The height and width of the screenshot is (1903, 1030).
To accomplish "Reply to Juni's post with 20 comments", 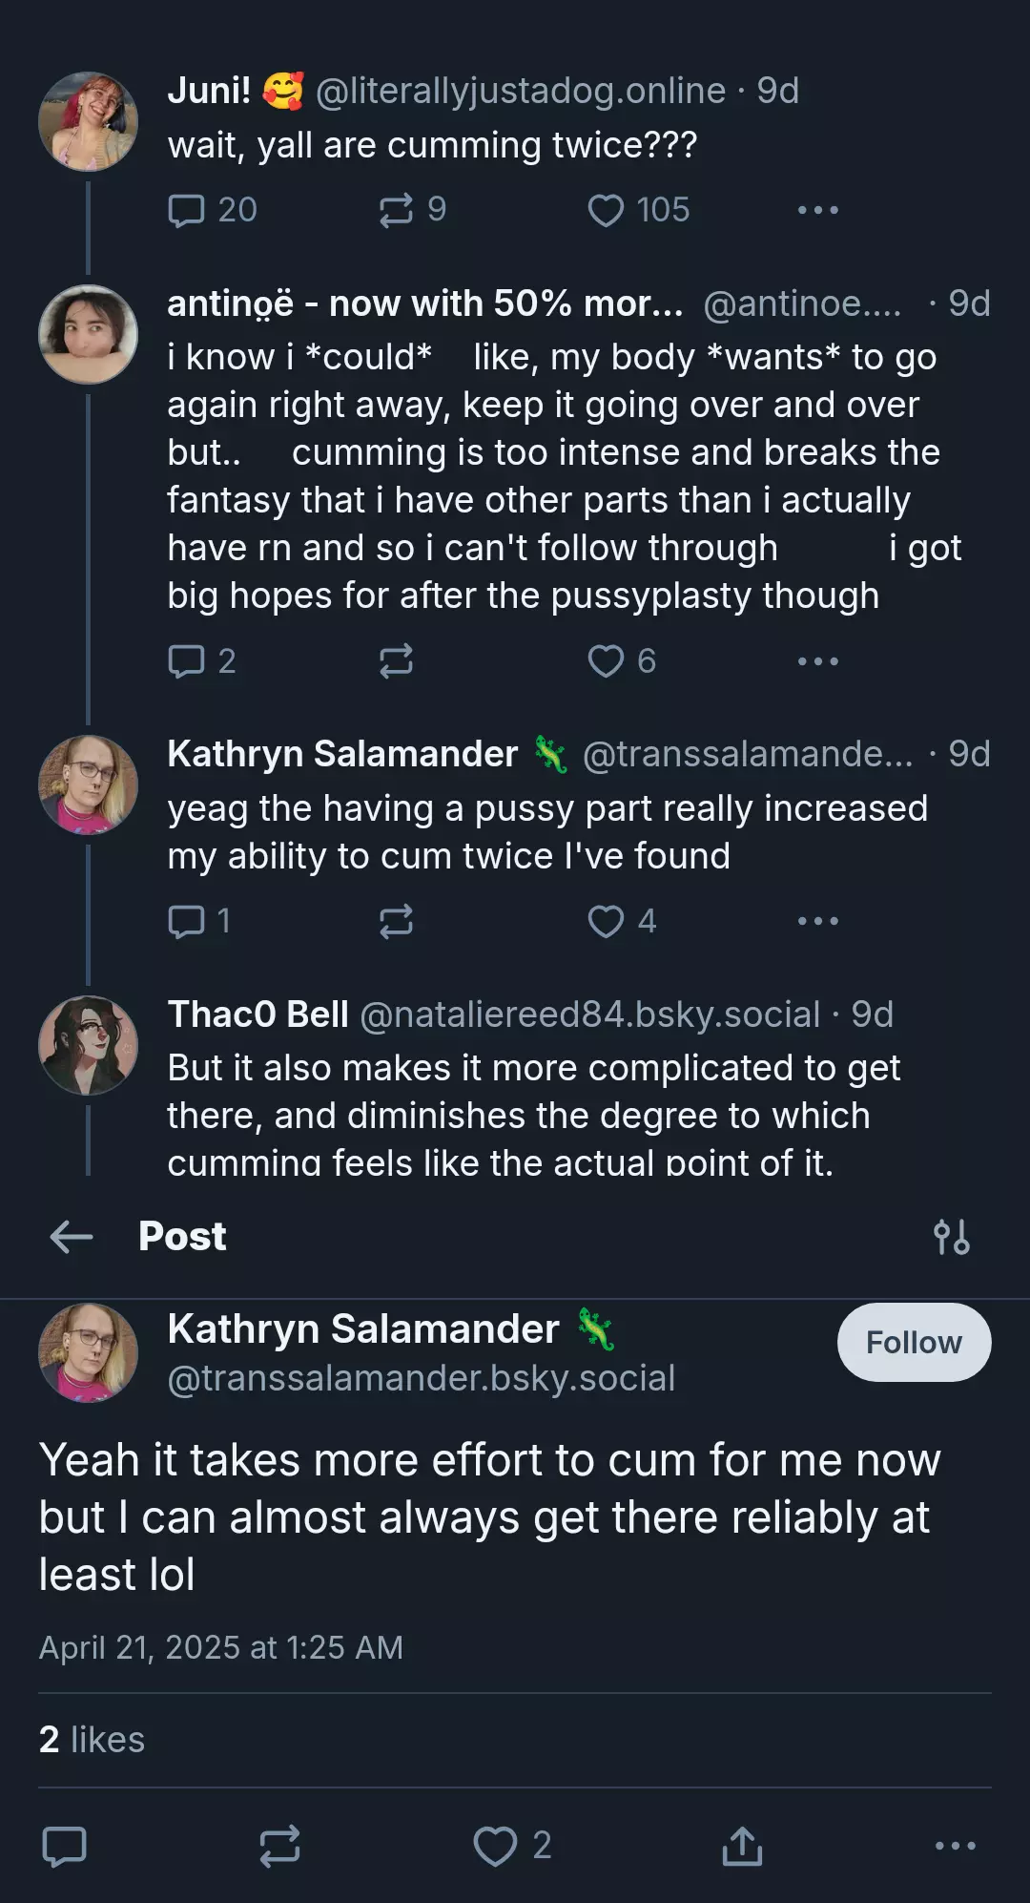I will 213,210.
